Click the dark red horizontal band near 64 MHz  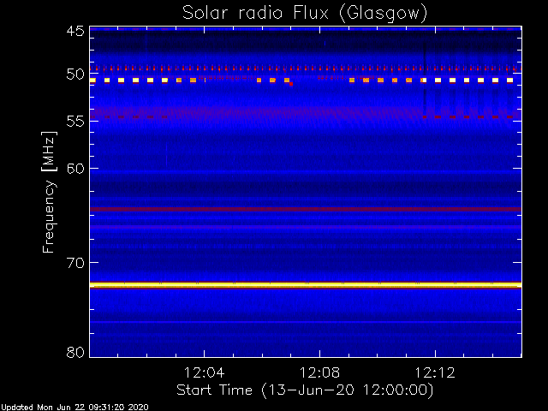(x=306, y=209)
